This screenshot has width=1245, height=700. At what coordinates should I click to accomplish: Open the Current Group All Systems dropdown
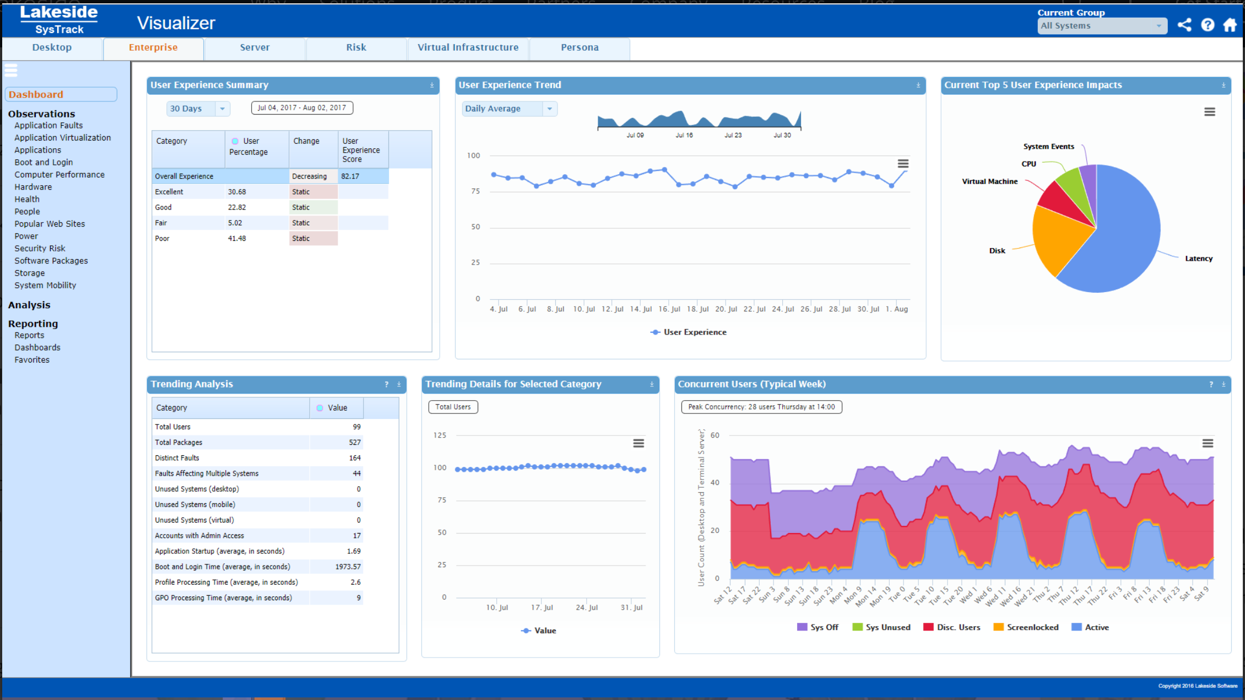click(1102, 26)
